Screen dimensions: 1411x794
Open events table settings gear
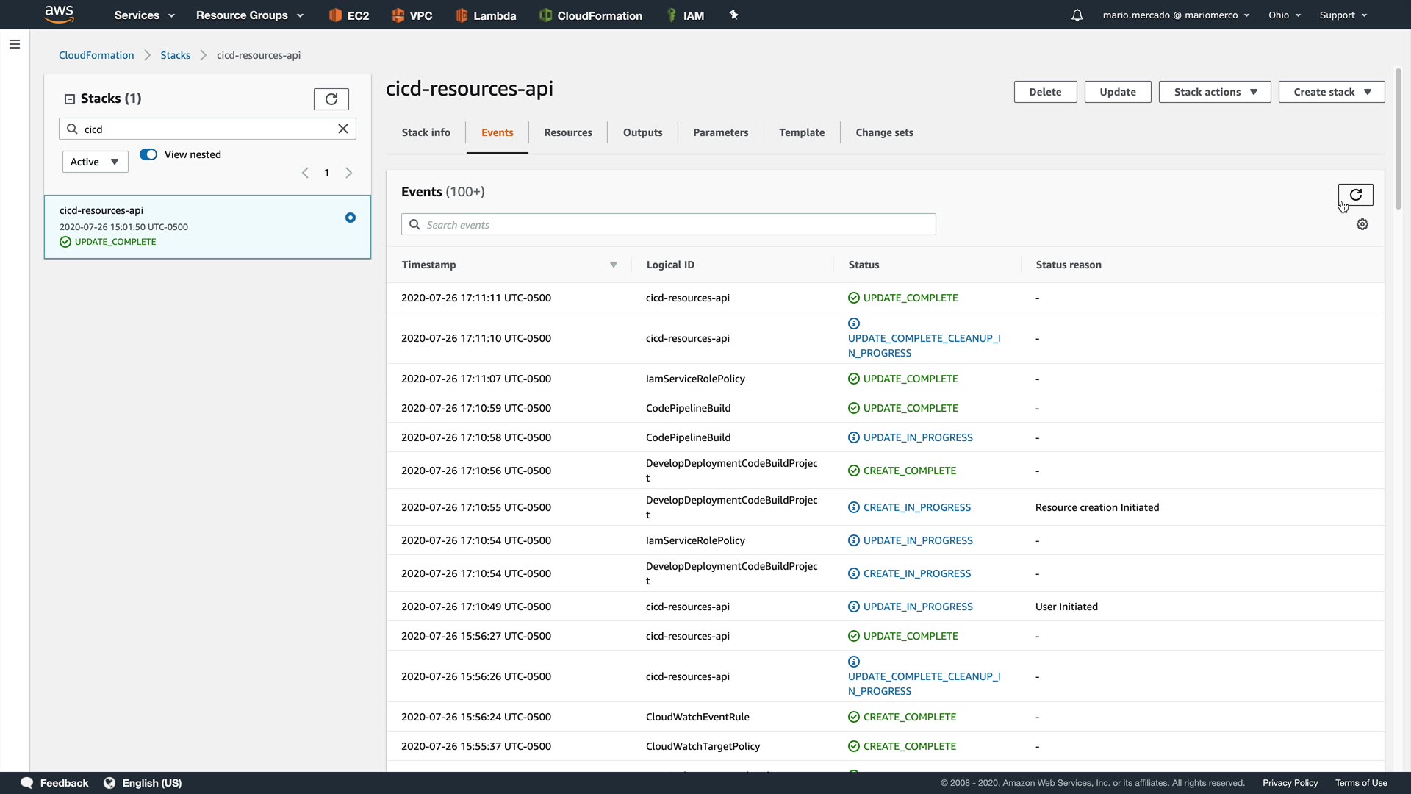pyautogui.click(x=1362, y=225)
